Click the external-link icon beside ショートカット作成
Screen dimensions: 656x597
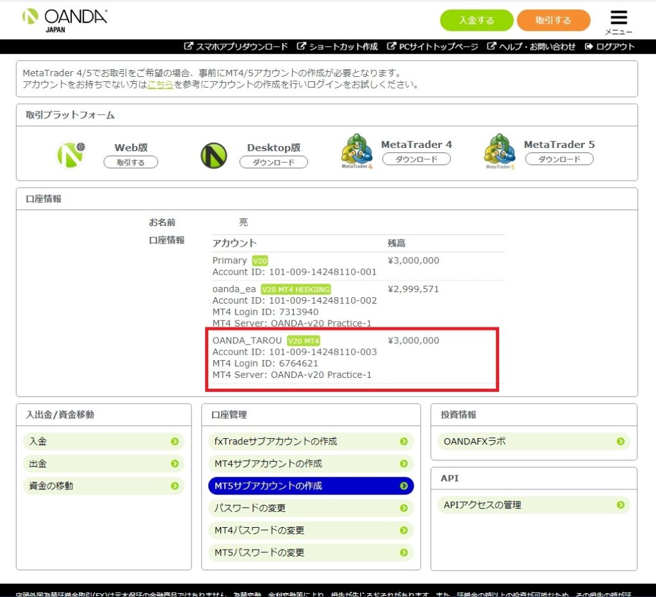(x=301, y=46)
